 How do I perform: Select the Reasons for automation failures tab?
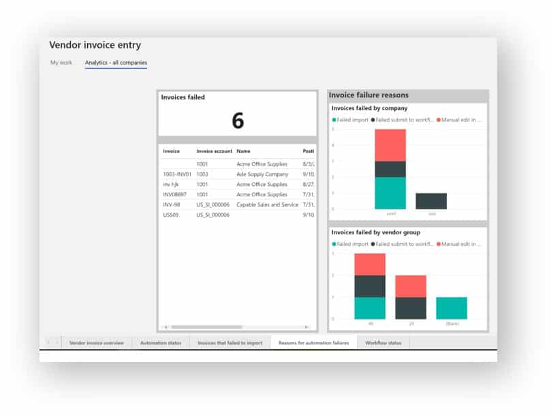[x=313, y=343]
